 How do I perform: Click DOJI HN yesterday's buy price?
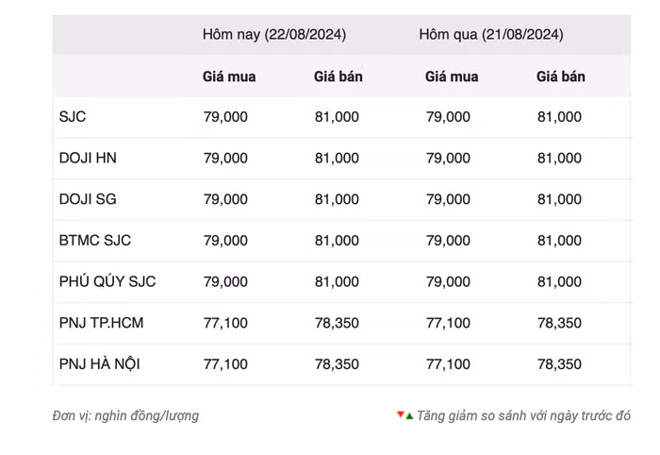(x=448, y=158)
